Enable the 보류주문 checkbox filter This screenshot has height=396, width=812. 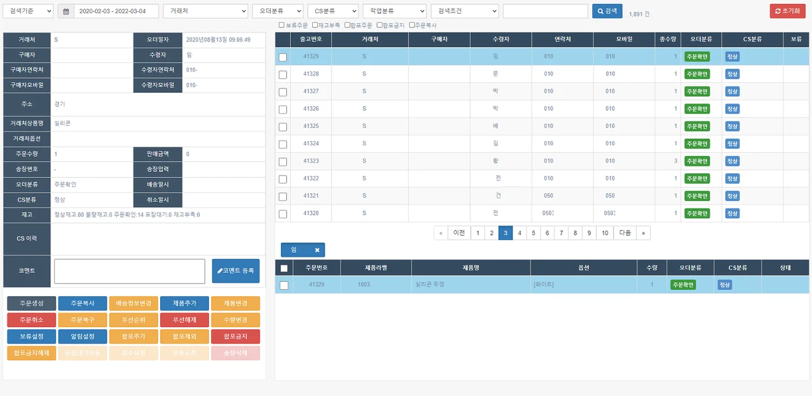282,25
